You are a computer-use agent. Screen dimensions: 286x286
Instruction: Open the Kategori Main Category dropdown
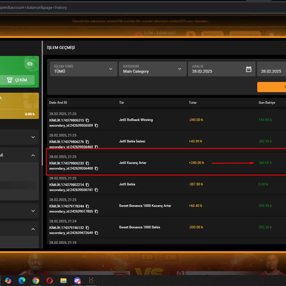(x=152, y=69)
